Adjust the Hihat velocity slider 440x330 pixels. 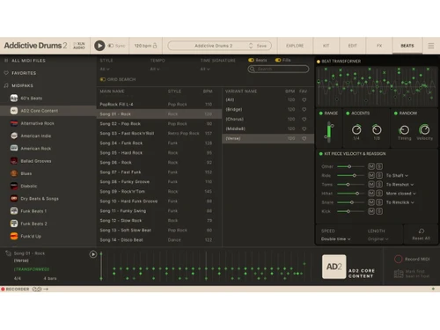(x=351, y=194)
